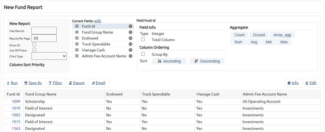This screenshot has height=132, width=325.
Task: Click the Scholarship cell
Action: 64,102
